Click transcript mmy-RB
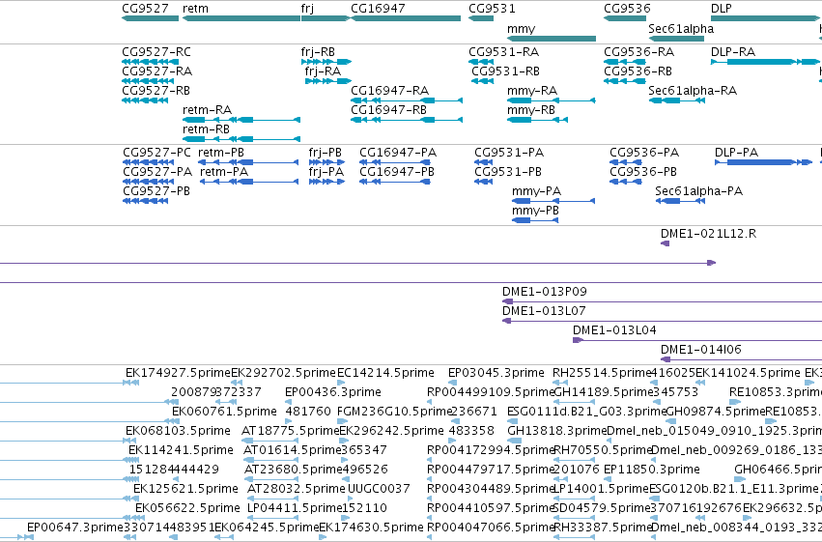This screenshot has height=542, width=822. tap(537, 120)
